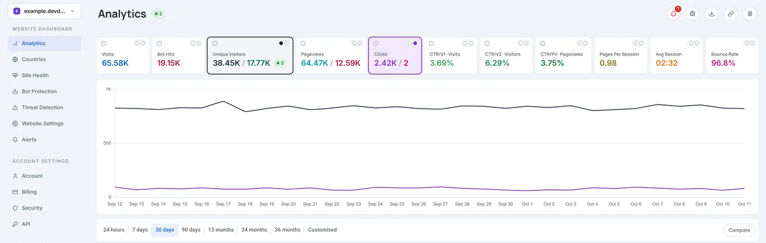Open Threat Detection in the sidebar
Screen dimensions: 766x243
tap(45, 108)
